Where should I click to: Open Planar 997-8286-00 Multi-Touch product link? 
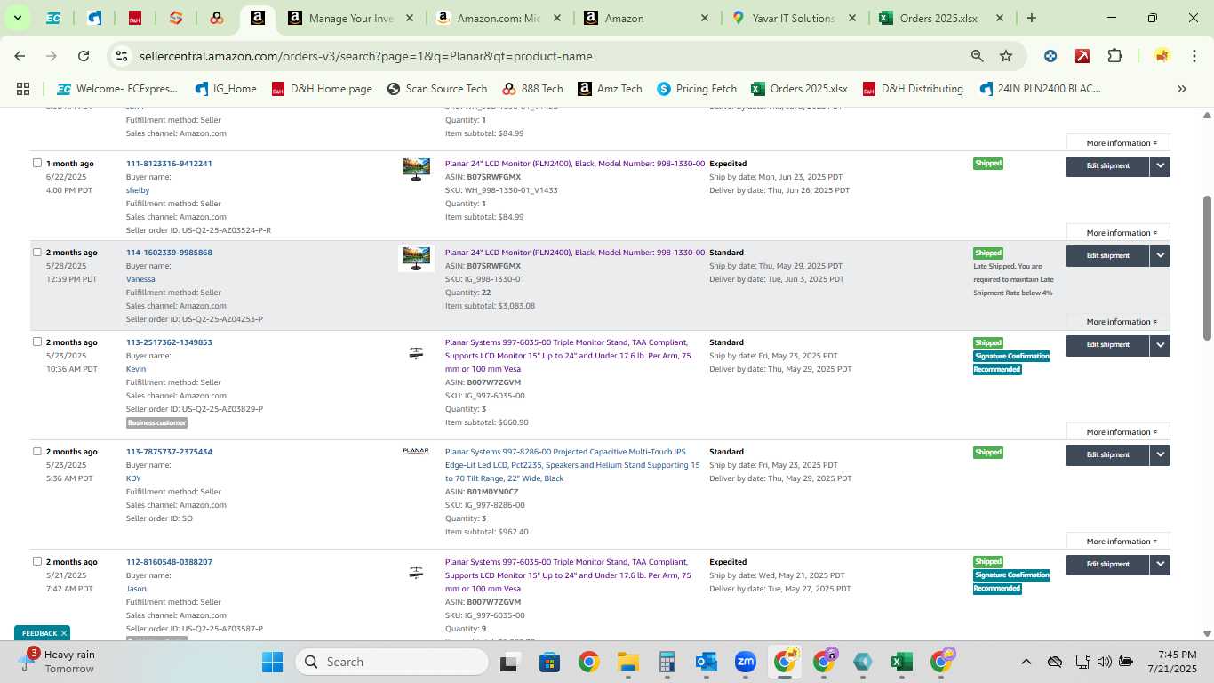coord(572,465)
